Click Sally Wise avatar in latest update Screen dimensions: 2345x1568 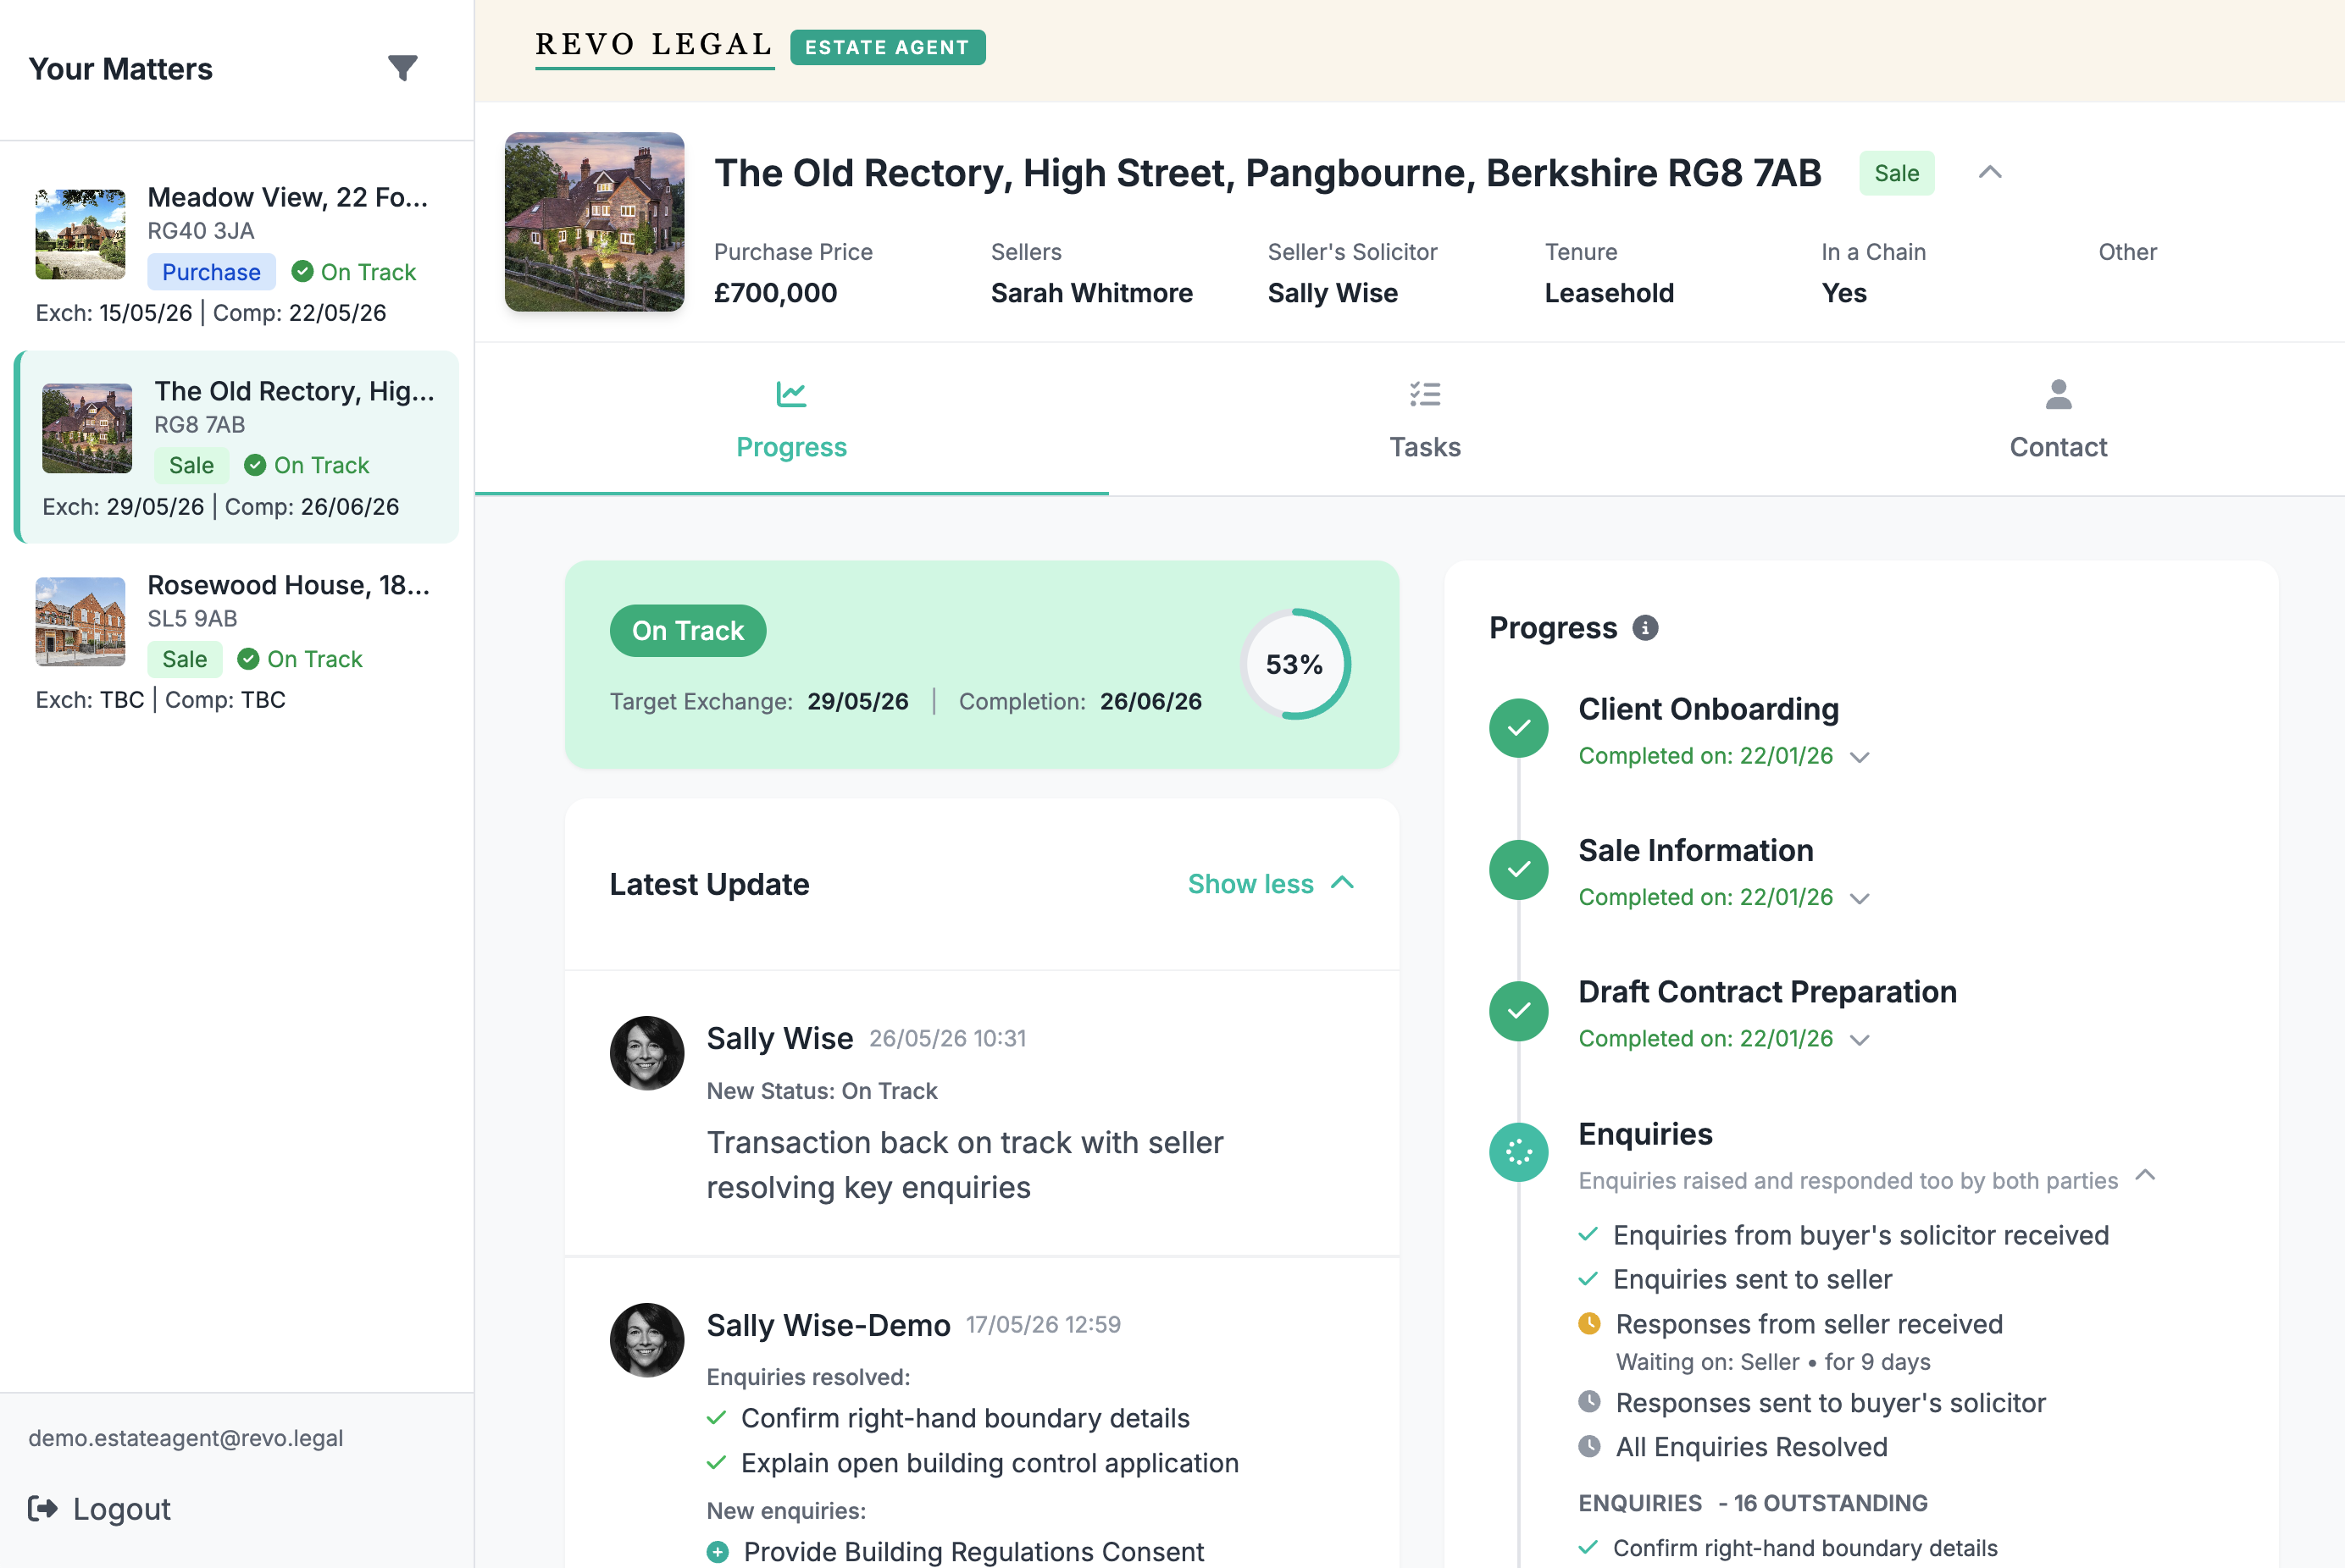(646, 1053)
